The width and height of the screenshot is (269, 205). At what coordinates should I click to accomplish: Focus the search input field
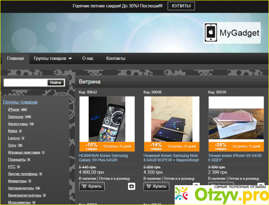[x=25, y=82]
